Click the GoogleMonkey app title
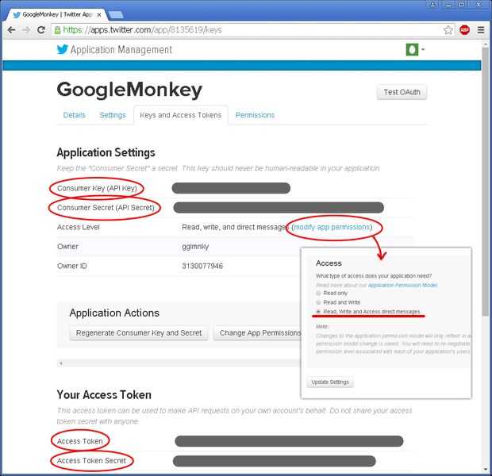Viewport: 492px width, 476px height. pyautogui.click(x=129, y=90)
